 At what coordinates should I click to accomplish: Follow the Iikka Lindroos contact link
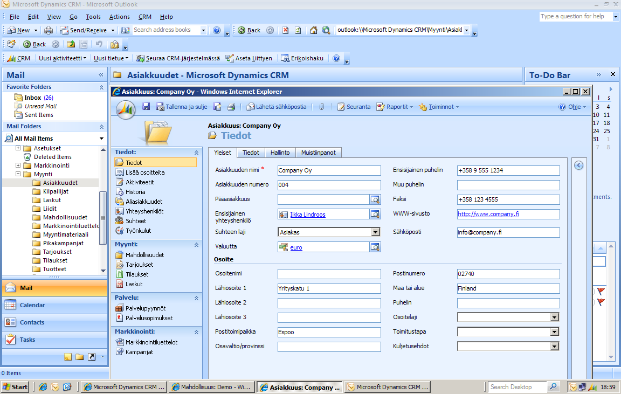click(x=308, y=215)
